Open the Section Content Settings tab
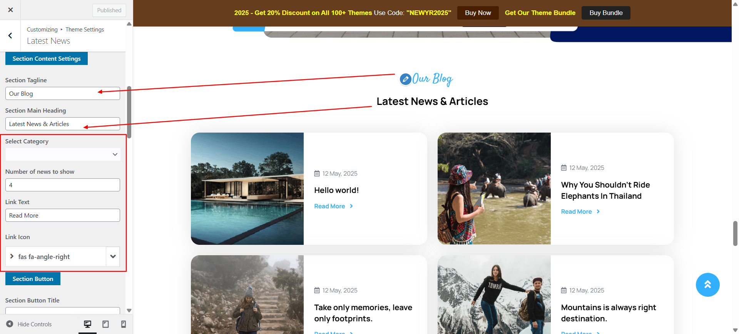This screenshot has height=334, width=739. [47, 58]
